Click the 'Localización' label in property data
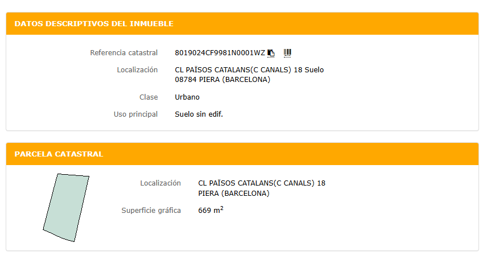The height and width of the screenshot is (259, 487). pyautogui.click(x=137, y=70)
